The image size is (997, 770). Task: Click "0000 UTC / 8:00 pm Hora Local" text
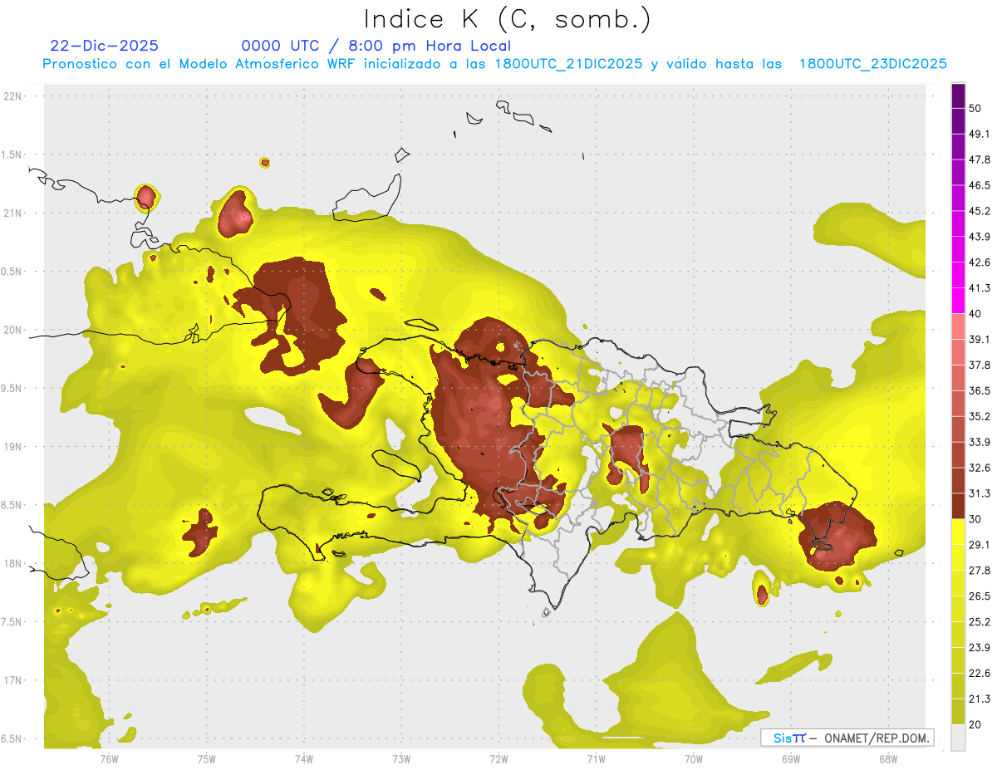376,46
